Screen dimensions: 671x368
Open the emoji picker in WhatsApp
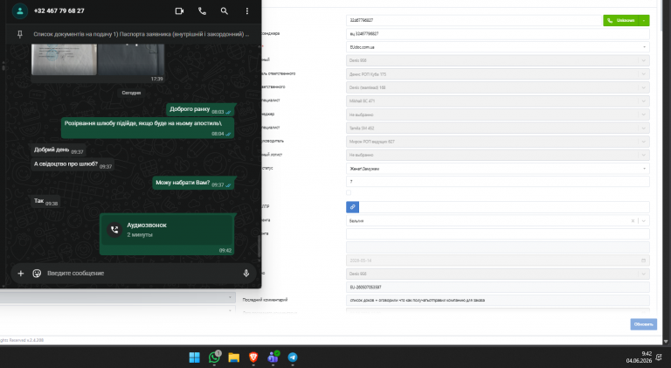click(37, 273)
